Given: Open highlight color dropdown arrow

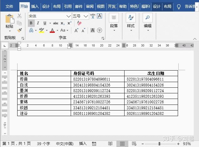Looking at the screenshot, I should (47, 31).
